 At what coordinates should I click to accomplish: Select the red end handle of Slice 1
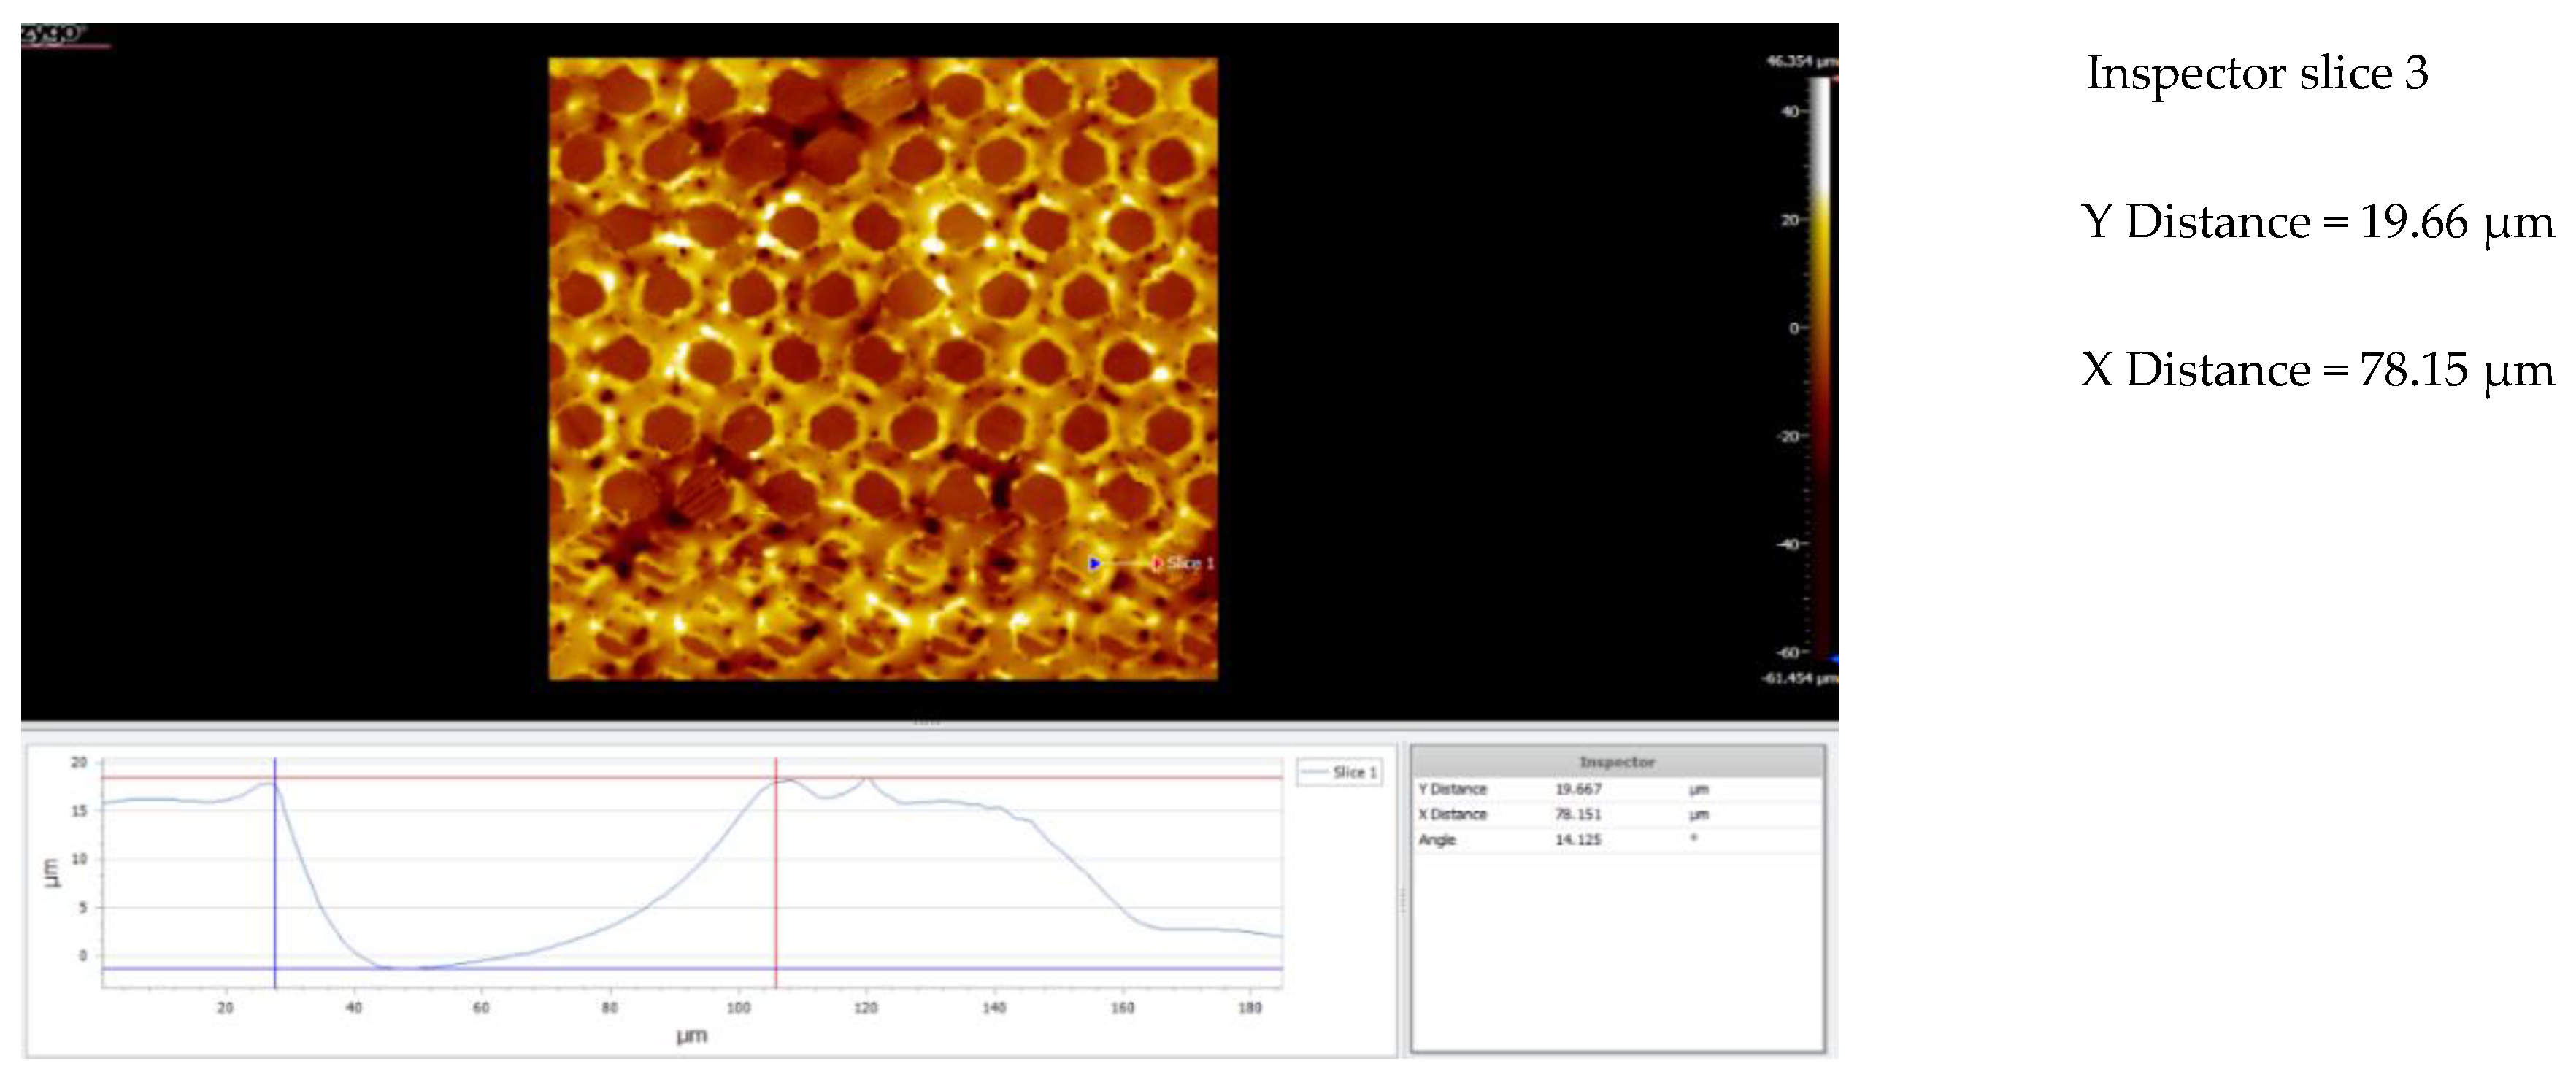(x=1156, y=564)
